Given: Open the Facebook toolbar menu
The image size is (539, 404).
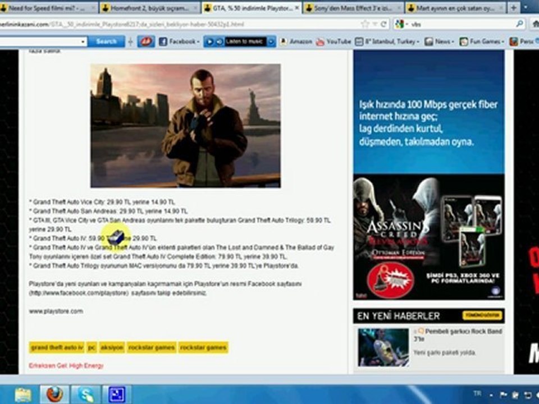Looking at the screenshot, I should pos(179,42).
